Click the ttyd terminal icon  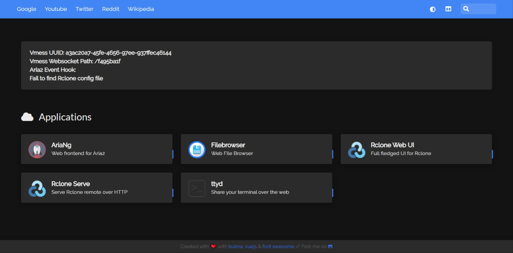click(x=197, y=188)
